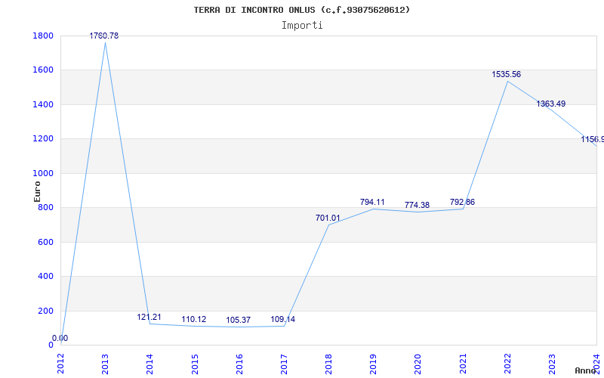Click the 2012 x-axis year label
This screenshot has height=378, width=604.
click(60, 364)
